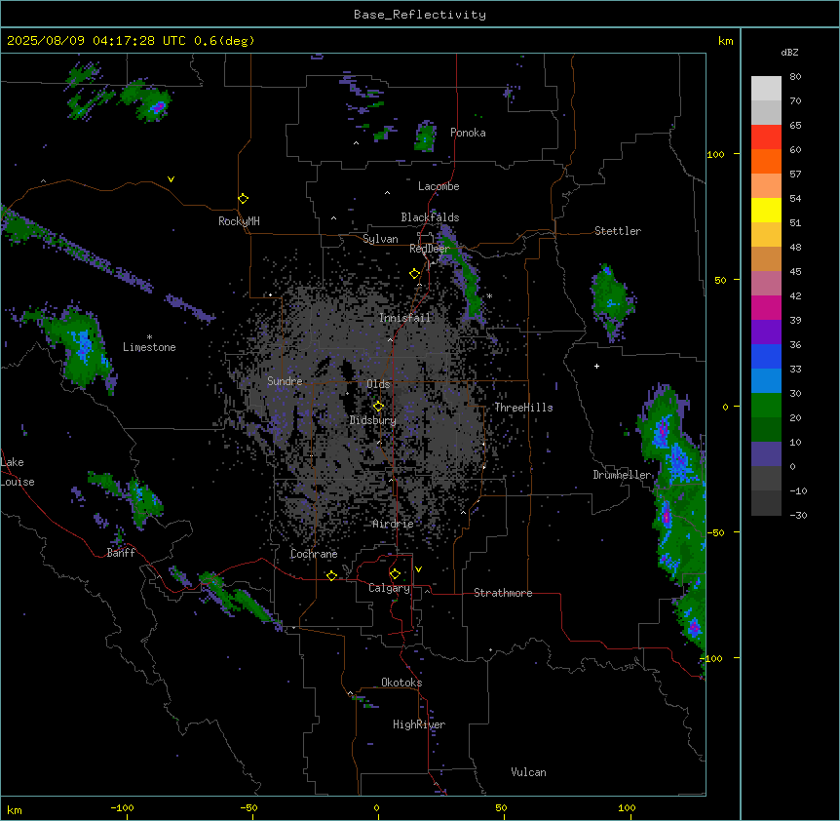Select the Innisfail label
The height and width of the screenshot is (821, 840).
pos(404,318)
